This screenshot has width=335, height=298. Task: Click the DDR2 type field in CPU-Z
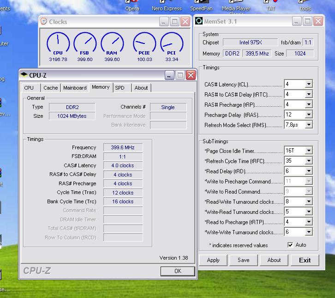pyautogui.click(x=72, y=107)
